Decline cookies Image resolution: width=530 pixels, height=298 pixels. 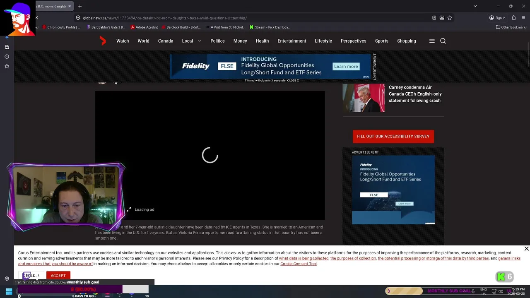point(31,276)
